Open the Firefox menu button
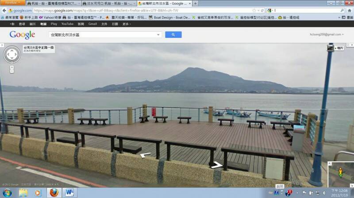 click(x=12, y=3)
